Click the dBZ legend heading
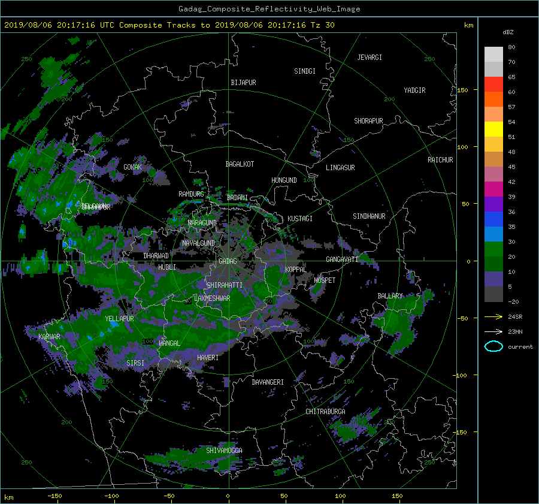Viewport: 539px width, 504px height. click(x=508, y=32)
